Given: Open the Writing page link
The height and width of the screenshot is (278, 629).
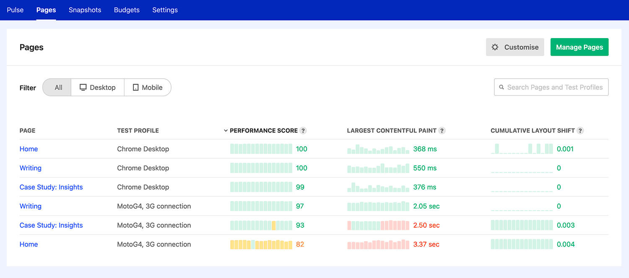Looking at the screenshot, I should pos(30,168).
